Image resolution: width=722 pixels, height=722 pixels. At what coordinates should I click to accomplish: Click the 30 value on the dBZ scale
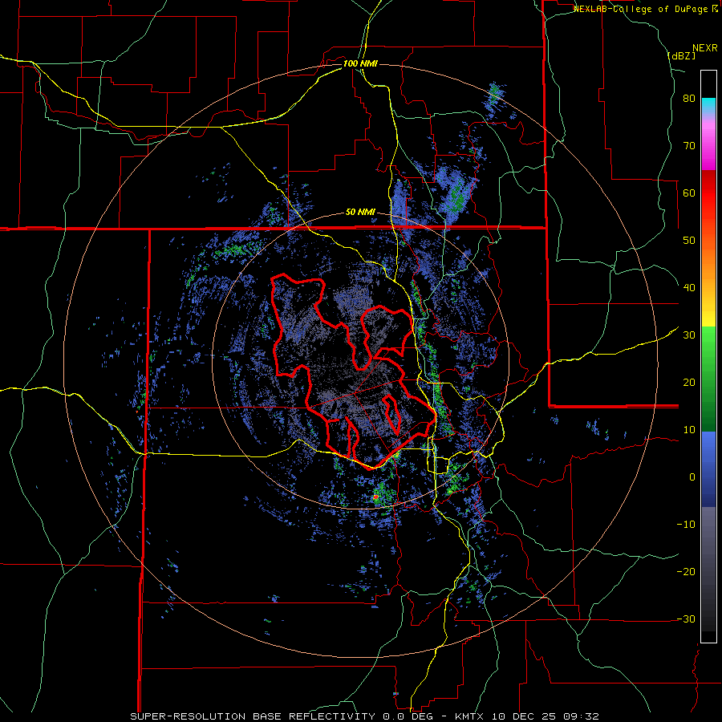tap(689, 335)
